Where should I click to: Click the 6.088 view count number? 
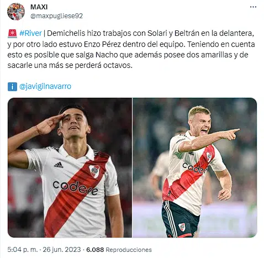(x=95, y=250)
